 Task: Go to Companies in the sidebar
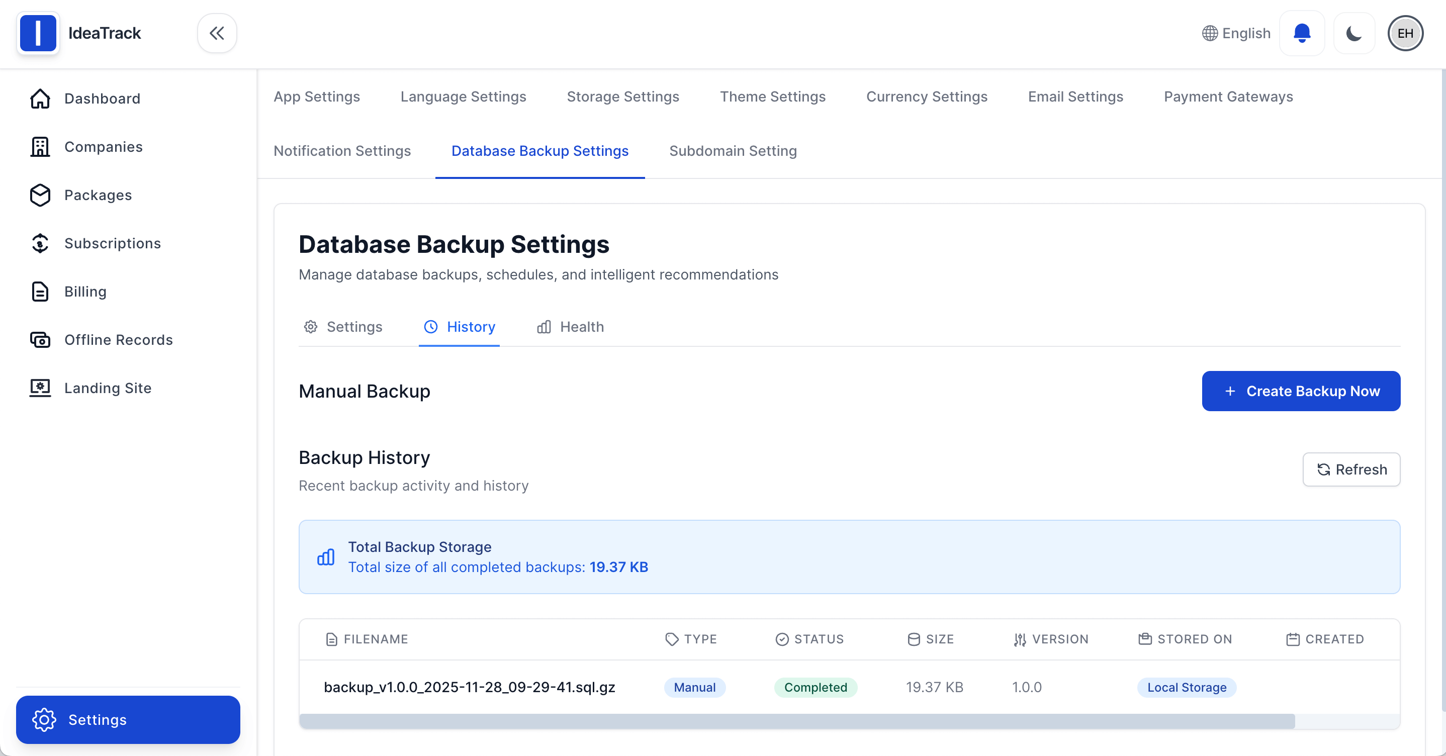tap(103, 147)
